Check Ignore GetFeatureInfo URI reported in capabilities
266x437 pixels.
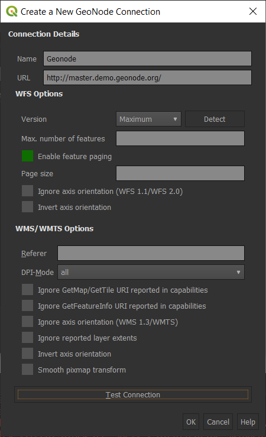(28, 306)
